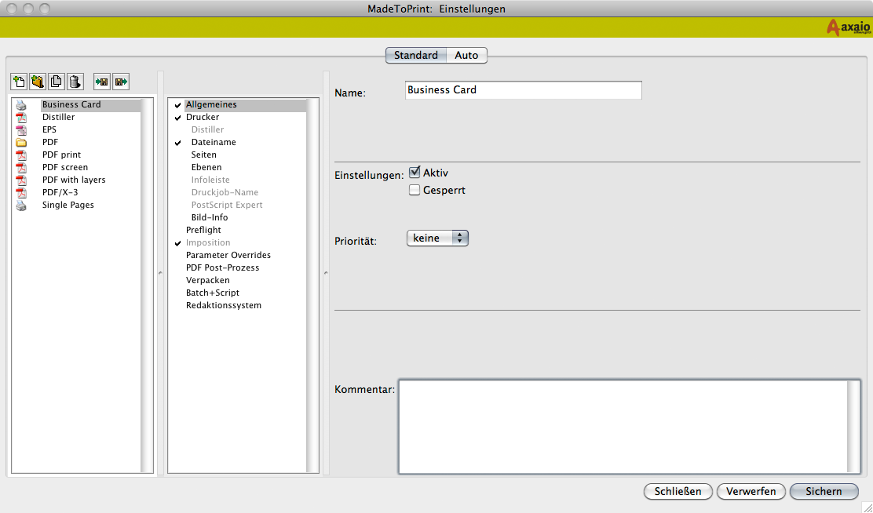This screenshot has width=873, height=513.
Task: Select the PDF/X-3 job set
Action: point(60,192)
